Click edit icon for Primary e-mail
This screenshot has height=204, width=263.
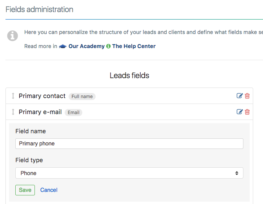click(x=239, y=112)
